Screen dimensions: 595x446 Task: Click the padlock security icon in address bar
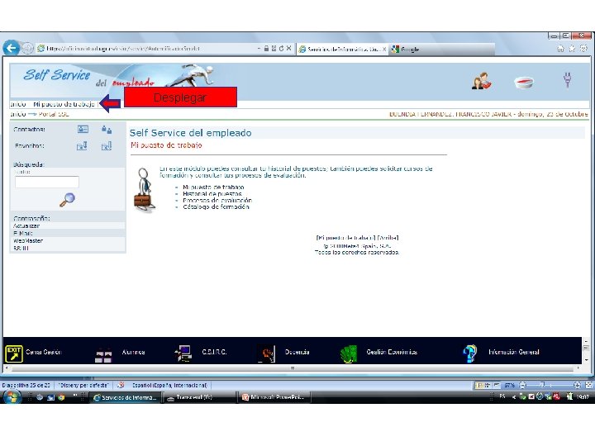coord(266,49)
